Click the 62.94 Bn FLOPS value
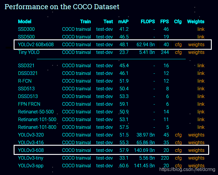 click(146, 45)
